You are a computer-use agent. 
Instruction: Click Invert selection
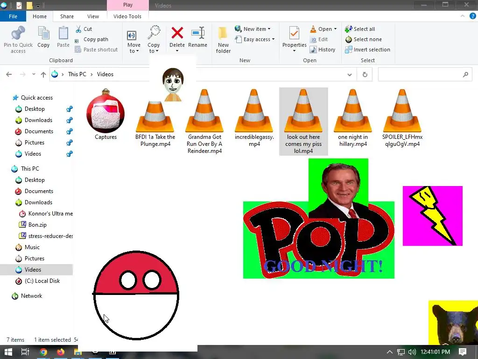(x=368, y=50)
